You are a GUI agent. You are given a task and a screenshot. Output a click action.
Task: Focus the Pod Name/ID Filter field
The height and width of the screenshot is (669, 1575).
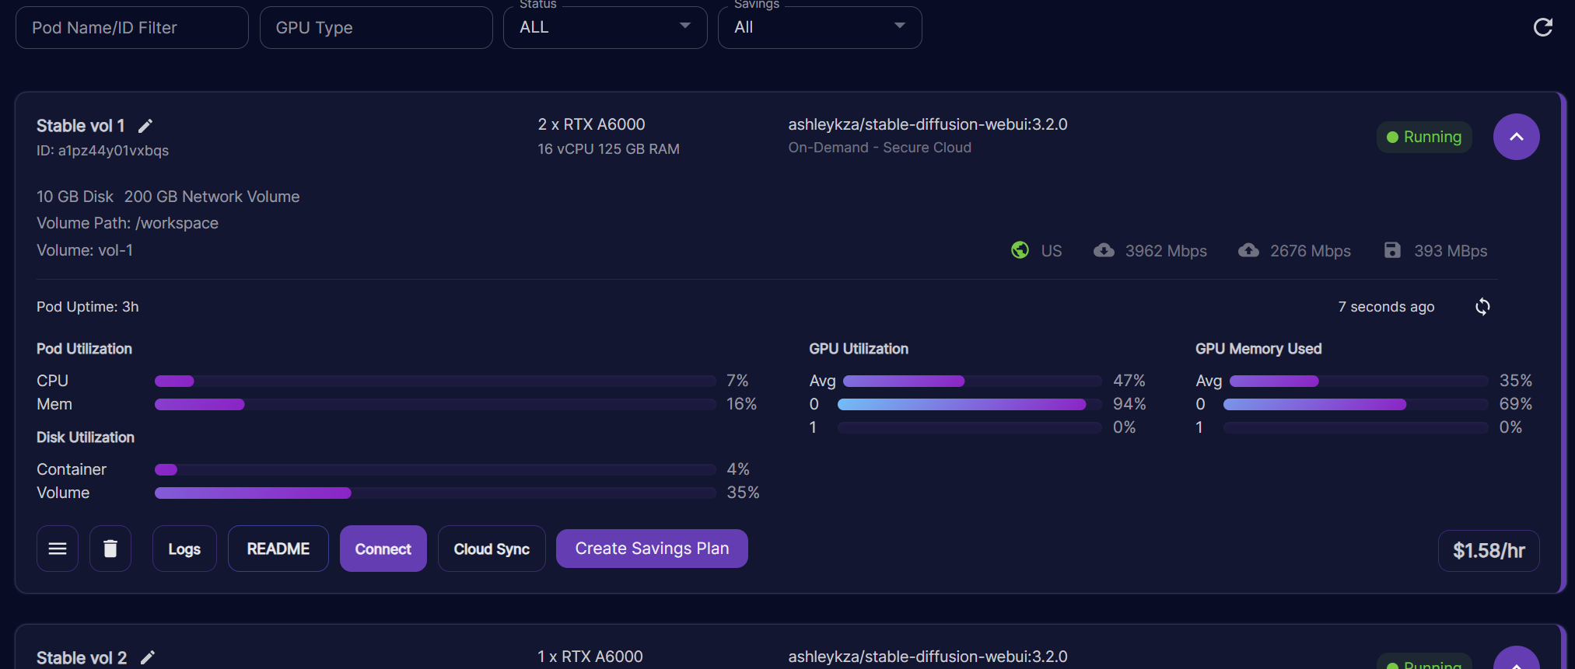pos(132,28)
